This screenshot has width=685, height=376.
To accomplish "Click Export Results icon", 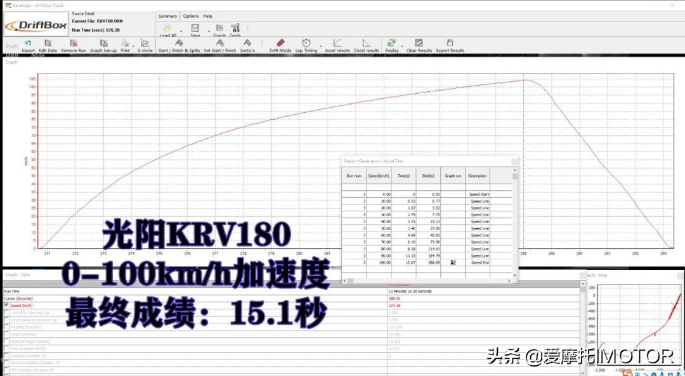I will click(450, 46).
